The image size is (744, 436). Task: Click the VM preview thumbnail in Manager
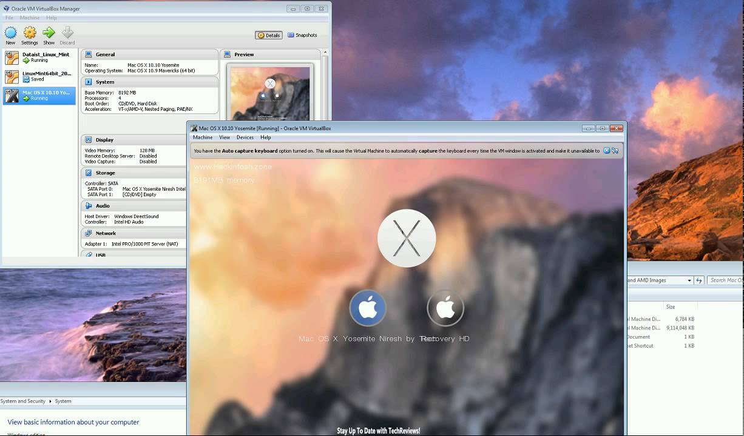click(270, 94)
